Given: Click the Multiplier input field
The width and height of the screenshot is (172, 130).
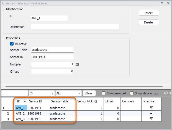Looking at the screenshot, I should tap(52, 64).
